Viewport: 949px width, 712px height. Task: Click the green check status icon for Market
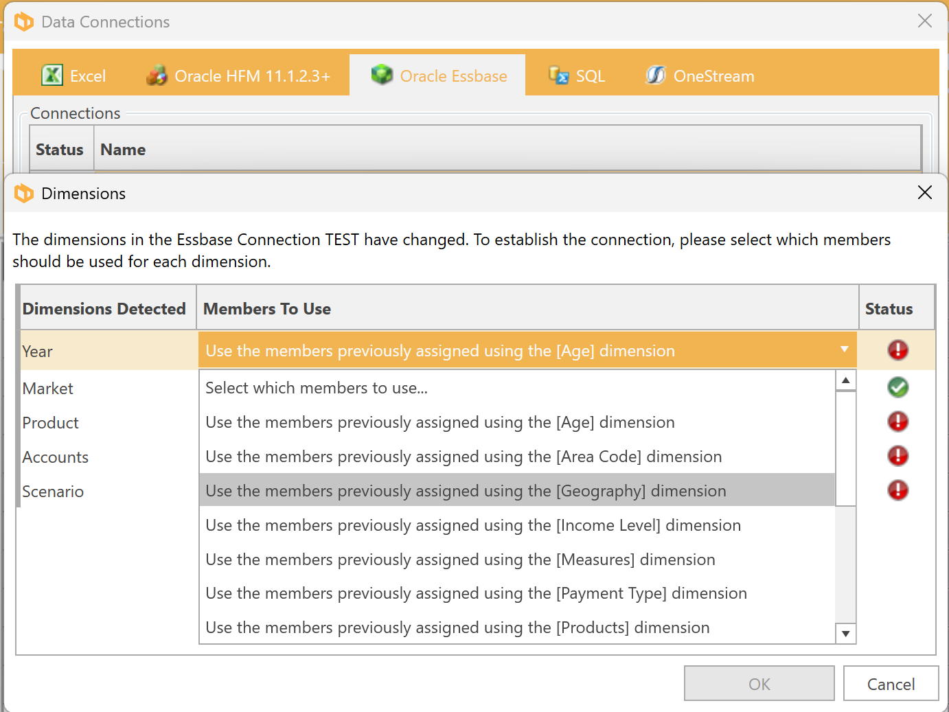pos(897,387)
